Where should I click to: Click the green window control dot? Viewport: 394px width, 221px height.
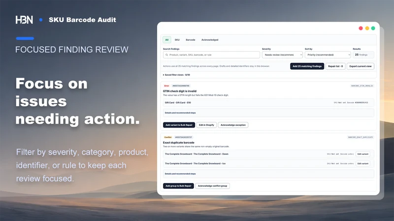pos(373,28)
